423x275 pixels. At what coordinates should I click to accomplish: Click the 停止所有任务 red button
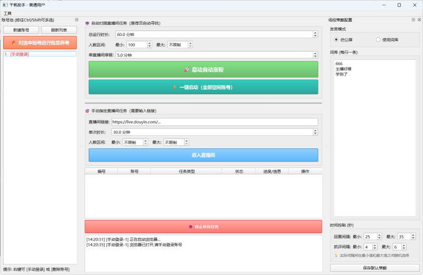pyautogui.click(x=204, y=227)
